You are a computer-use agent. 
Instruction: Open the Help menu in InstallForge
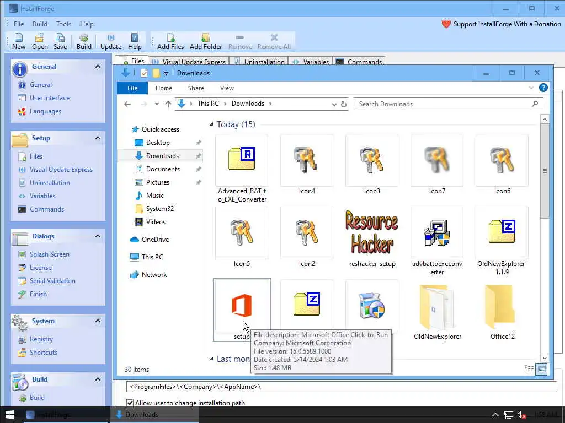point(87,24)
